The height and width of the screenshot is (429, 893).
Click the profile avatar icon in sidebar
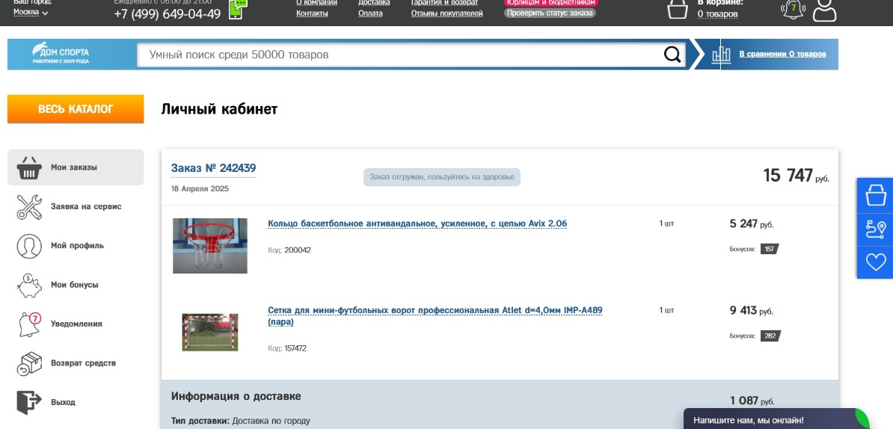[x=29, y=246]
